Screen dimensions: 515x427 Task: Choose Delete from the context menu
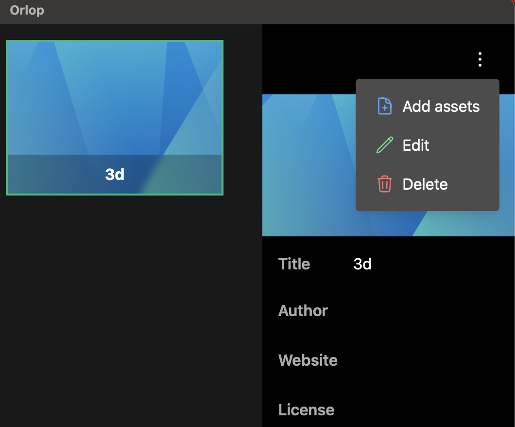pos(428,184)
